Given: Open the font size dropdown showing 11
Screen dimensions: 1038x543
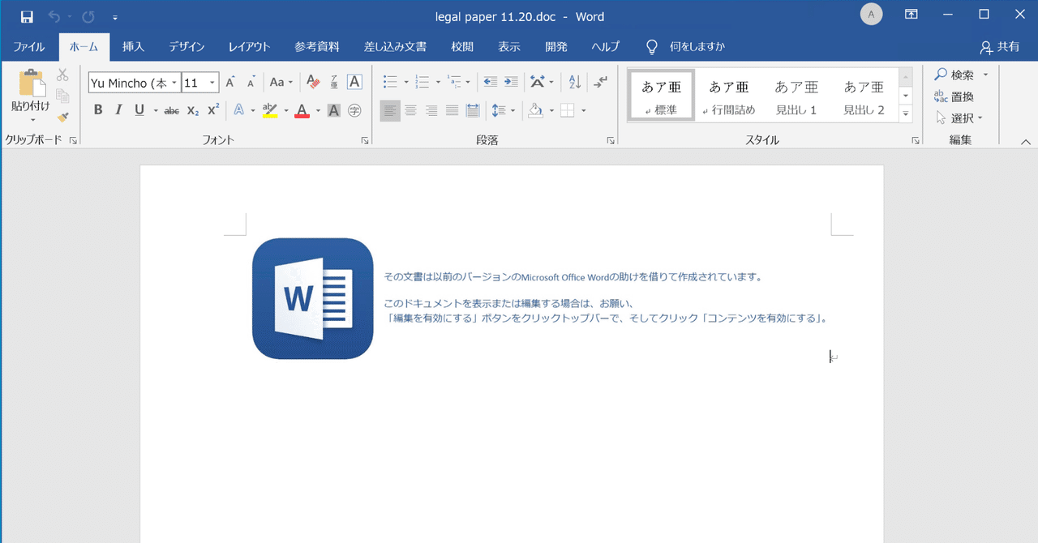Looking at the screenshot, I should pyautogui.click(x=212, y=83).
